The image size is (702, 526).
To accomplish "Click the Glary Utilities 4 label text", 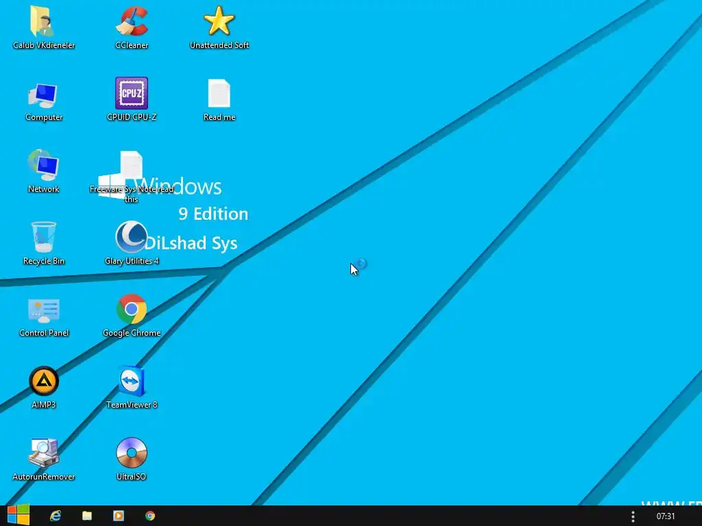I will coord(132,261).
